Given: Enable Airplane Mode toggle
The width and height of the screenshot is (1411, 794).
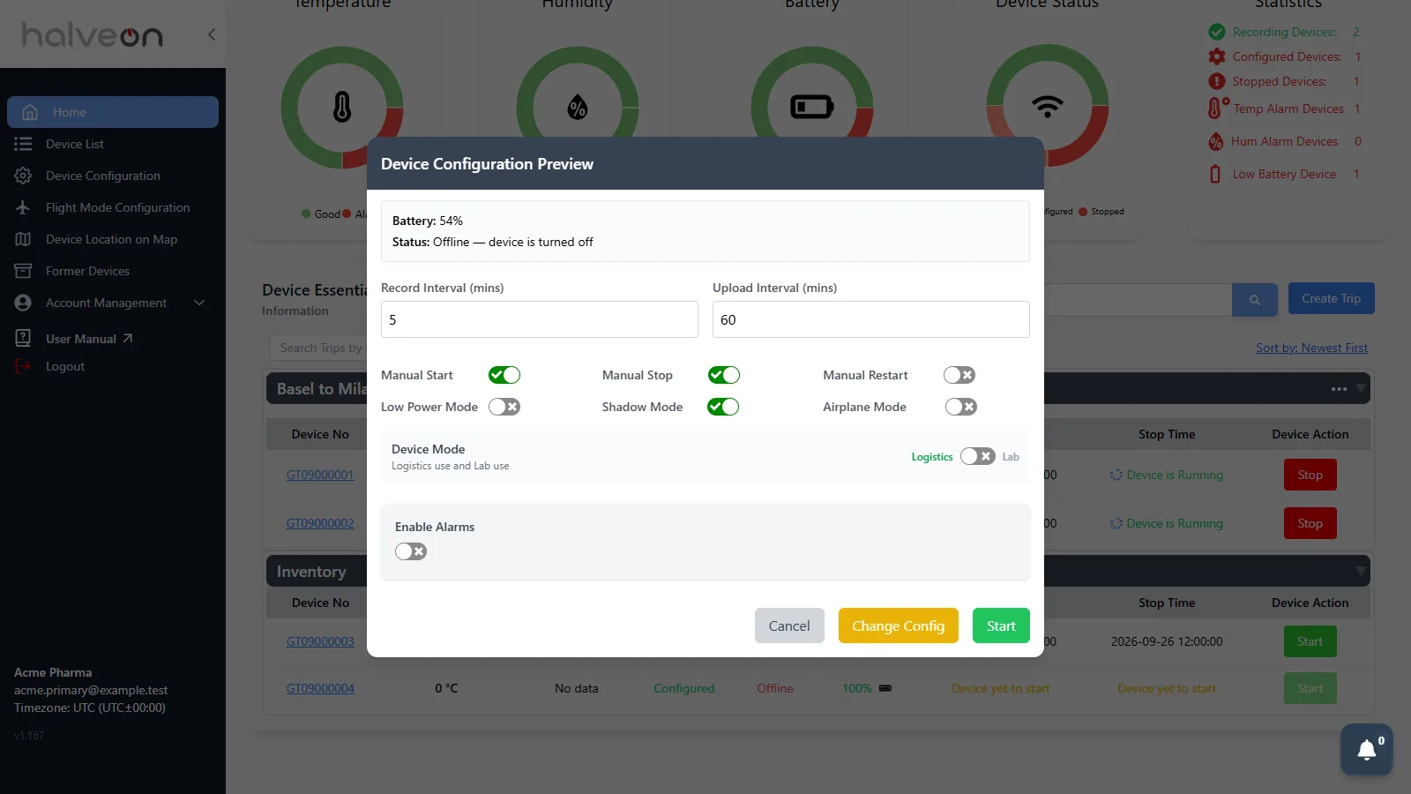Looking at the screenshot, I should point(961,407).
